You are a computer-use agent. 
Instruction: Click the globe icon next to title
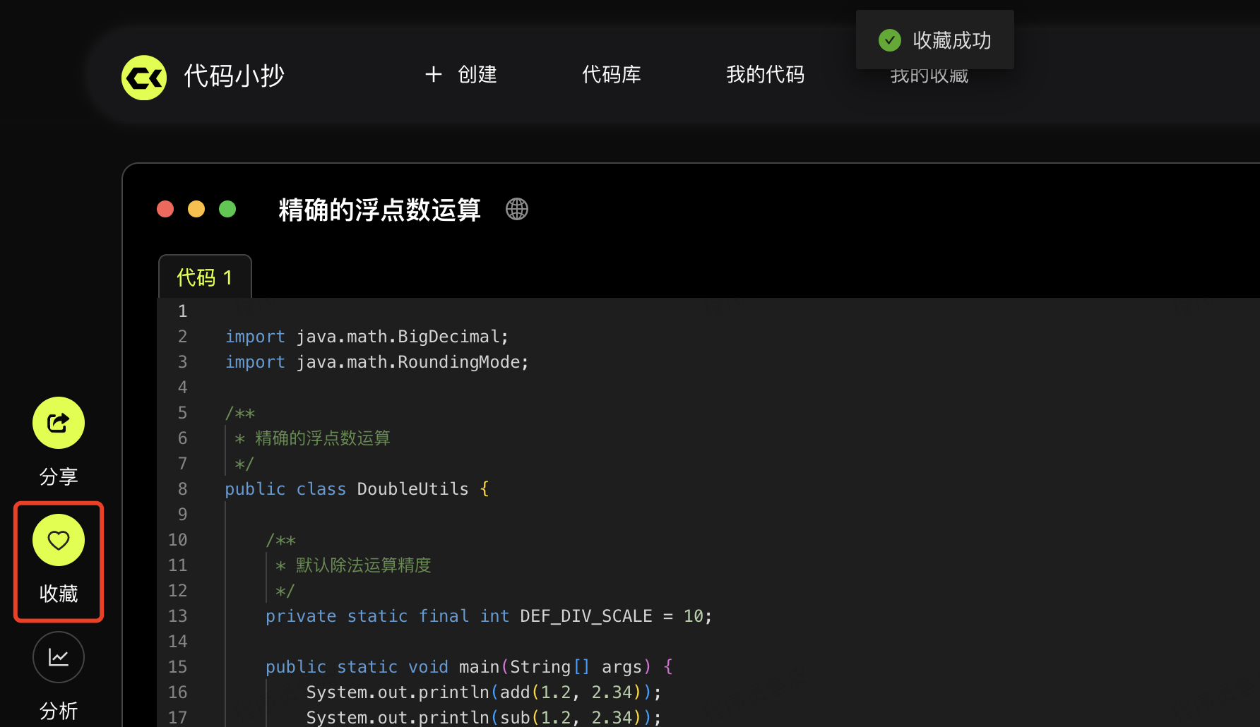[x=517, y=209]
